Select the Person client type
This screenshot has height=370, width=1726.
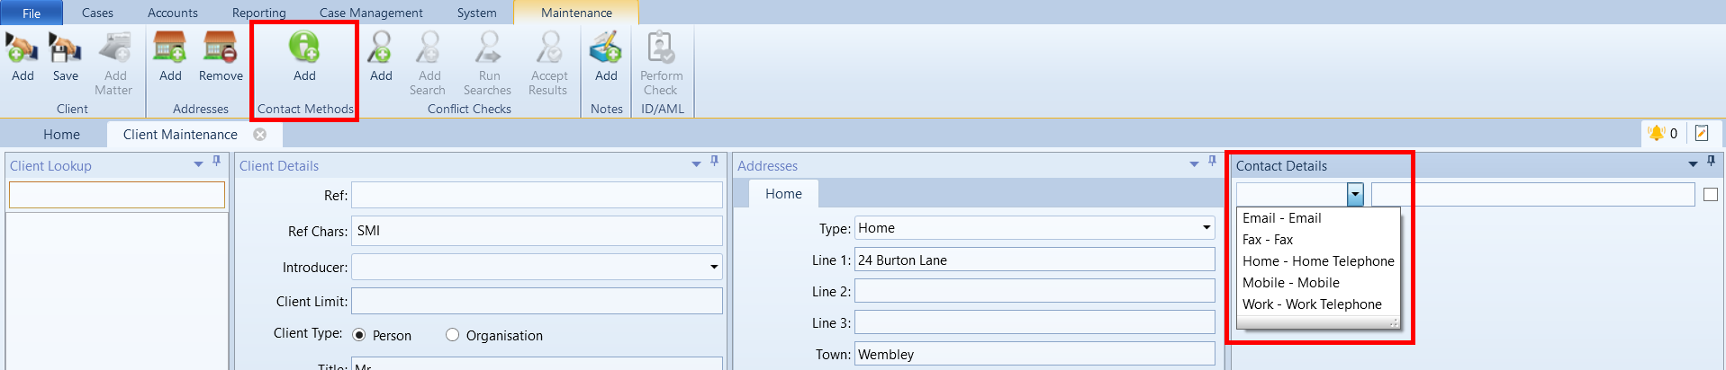pos(359,335)
